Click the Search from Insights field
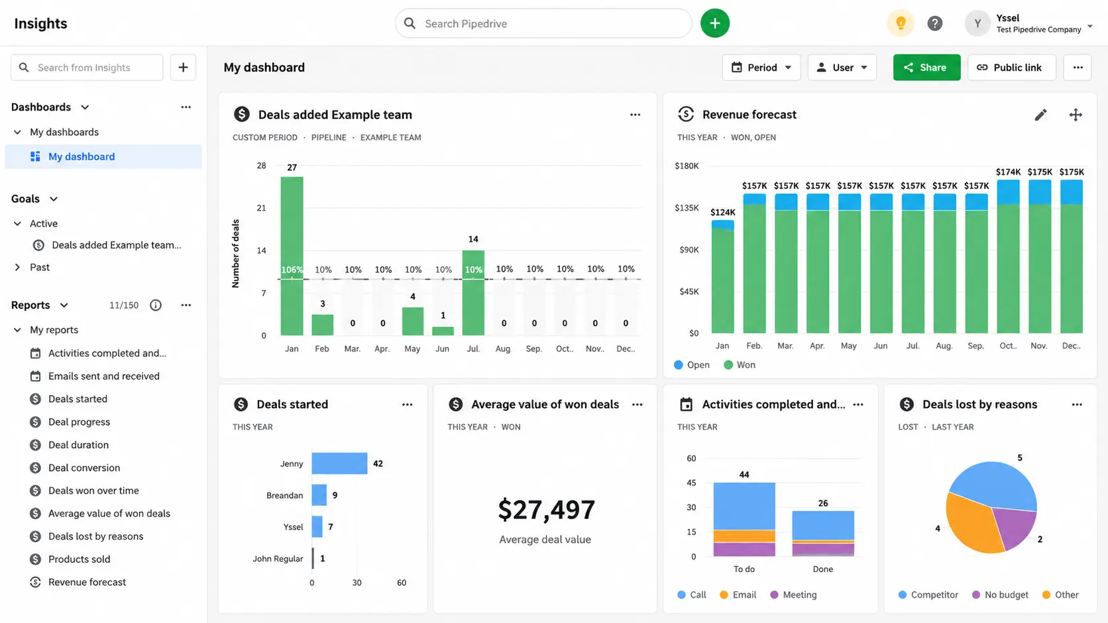Screen dimensions: 1108x623 [x=87, y=68]
